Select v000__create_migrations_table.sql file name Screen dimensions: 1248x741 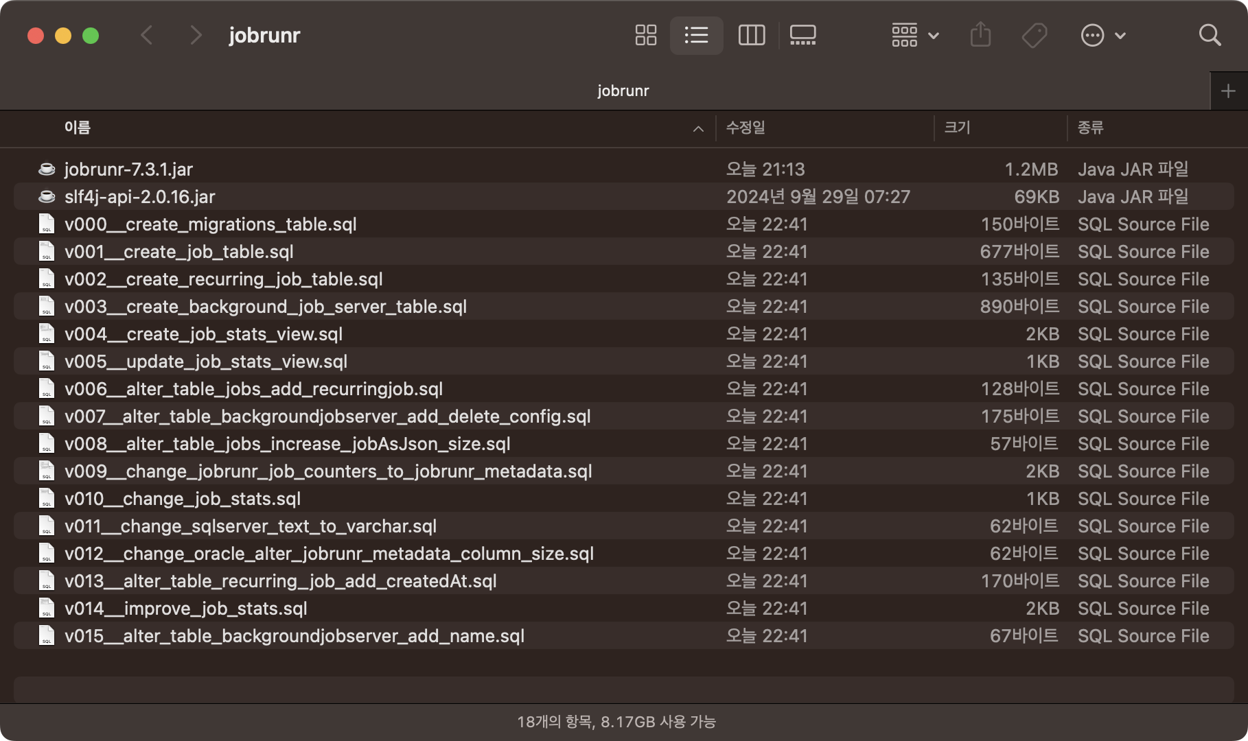pyautogui.click(x=210, y=224)
